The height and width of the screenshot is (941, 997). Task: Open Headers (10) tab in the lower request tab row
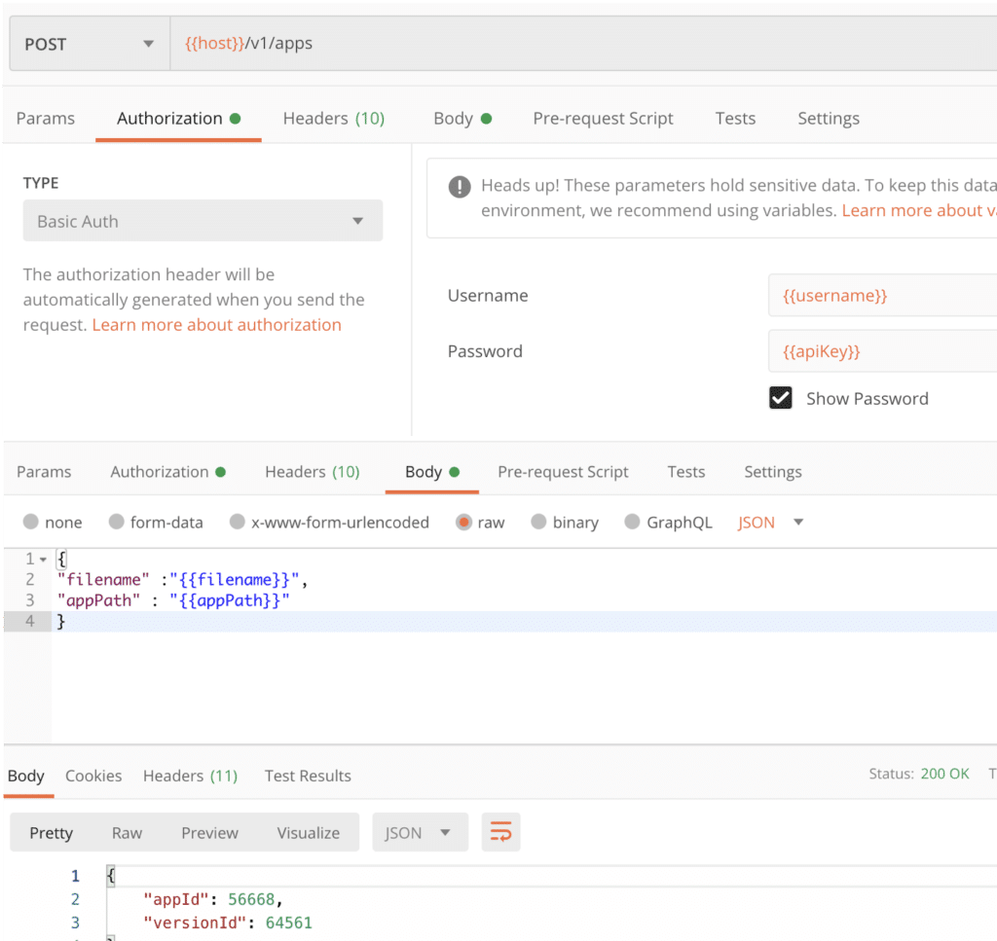(313, 471)
